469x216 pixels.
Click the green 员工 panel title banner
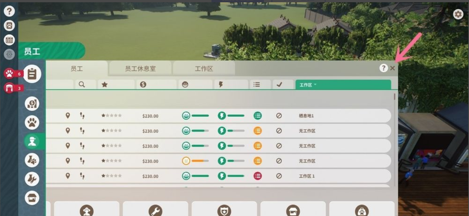(x=51, y=51)
